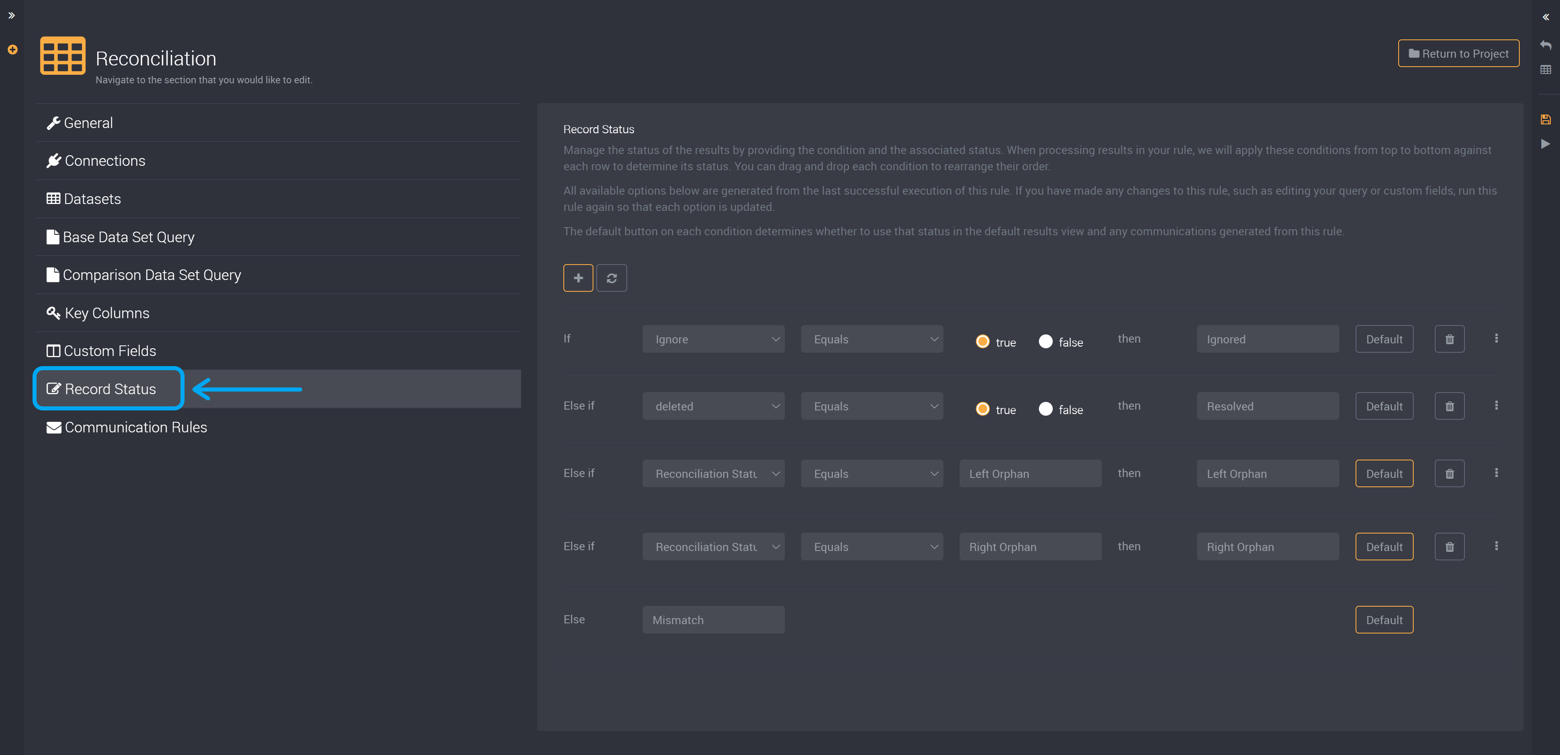Click the orange save disk icon
Screen dimensions: 1560x755
click(x=1545, y=119)
